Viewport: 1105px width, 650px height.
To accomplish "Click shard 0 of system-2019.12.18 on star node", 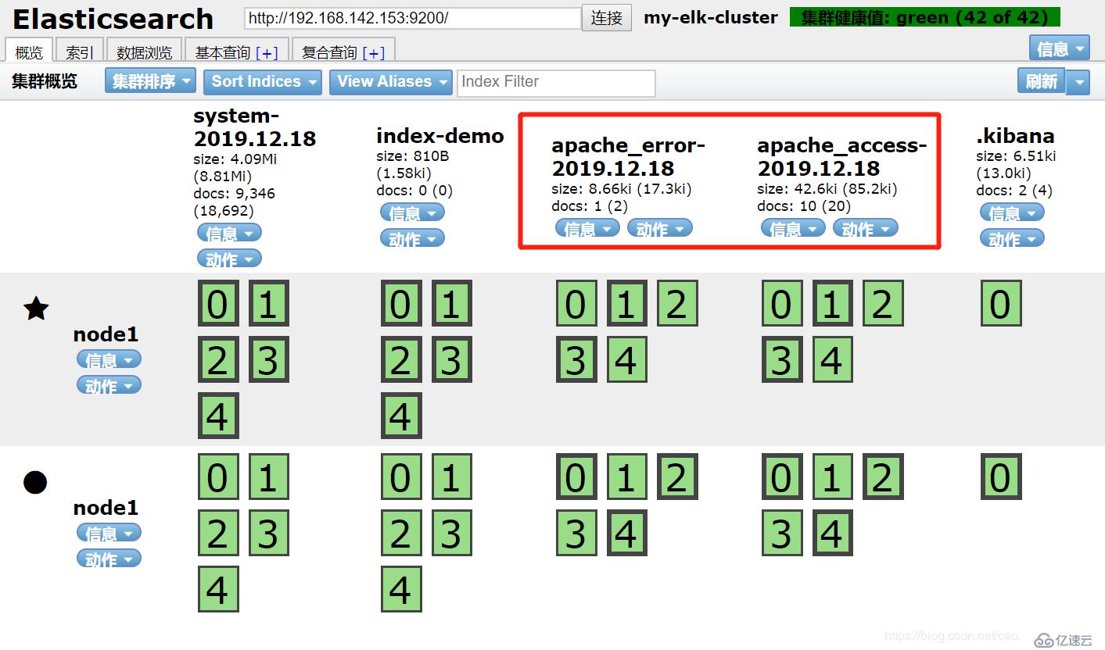I will 218,303.
